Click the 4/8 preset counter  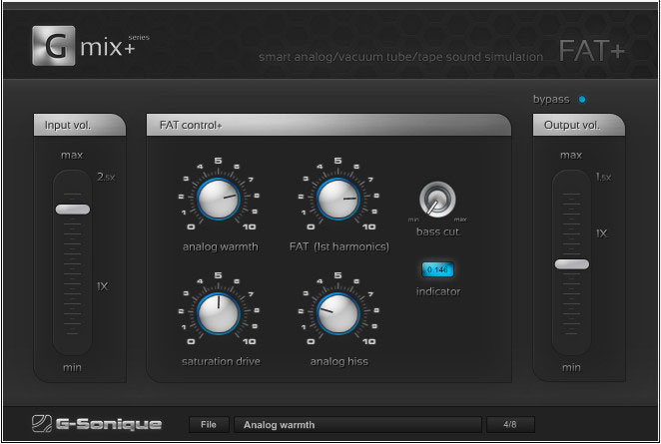coord(510,425)
